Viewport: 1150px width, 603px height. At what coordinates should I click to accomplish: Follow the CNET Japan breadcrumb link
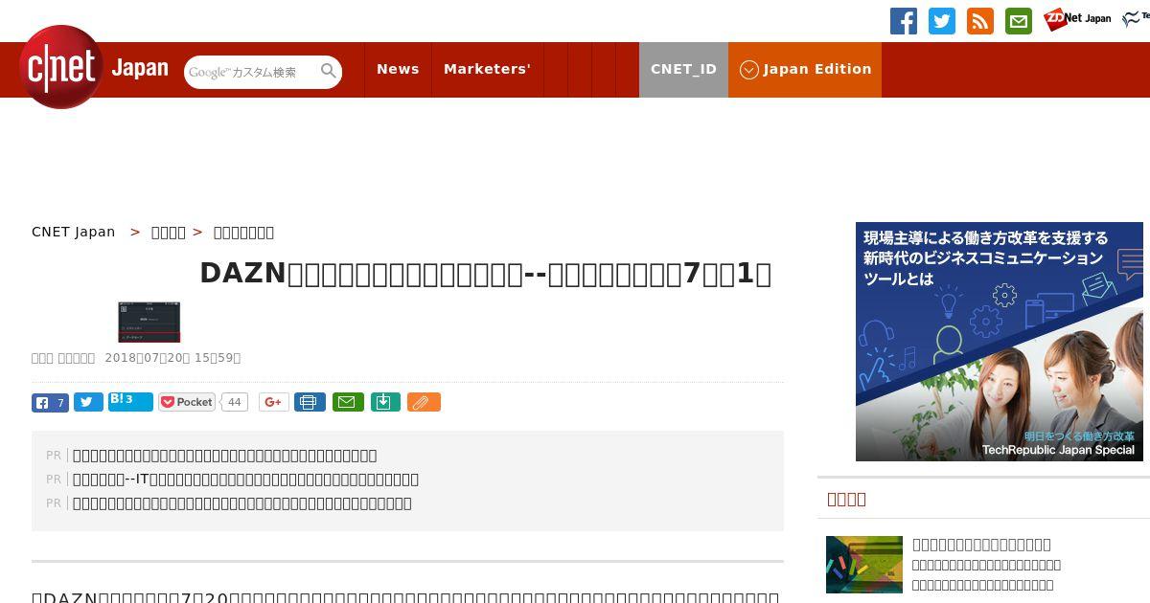click(x=73, y=232)
